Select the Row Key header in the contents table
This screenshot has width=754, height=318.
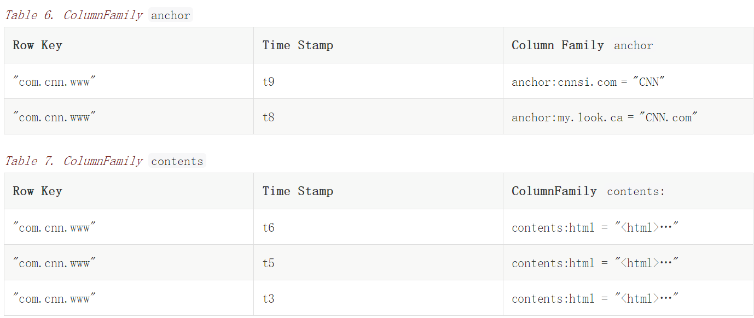pos(37,191)
